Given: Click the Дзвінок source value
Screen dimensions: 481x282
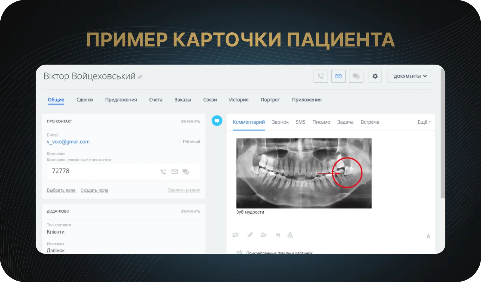Looking at the screenshot, I should click(x=55, y=250).
